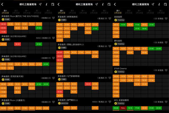
Task: Select the 2月24日 date tab on the rightmost screen
Action: pyautogui.click(x=139, y=12)
